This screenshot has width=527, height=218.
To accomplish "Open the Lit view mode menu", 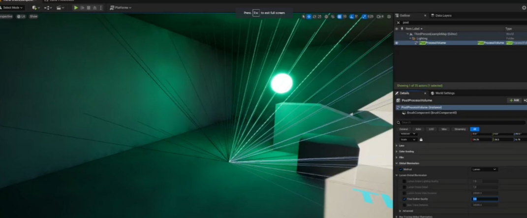I will pyautogui.click(x=21, y=16).
